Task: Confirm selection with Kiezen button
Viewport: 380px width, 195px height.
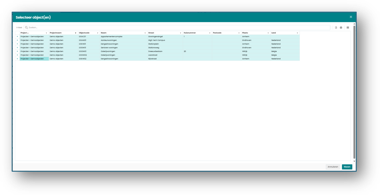Action: point(347,167)
